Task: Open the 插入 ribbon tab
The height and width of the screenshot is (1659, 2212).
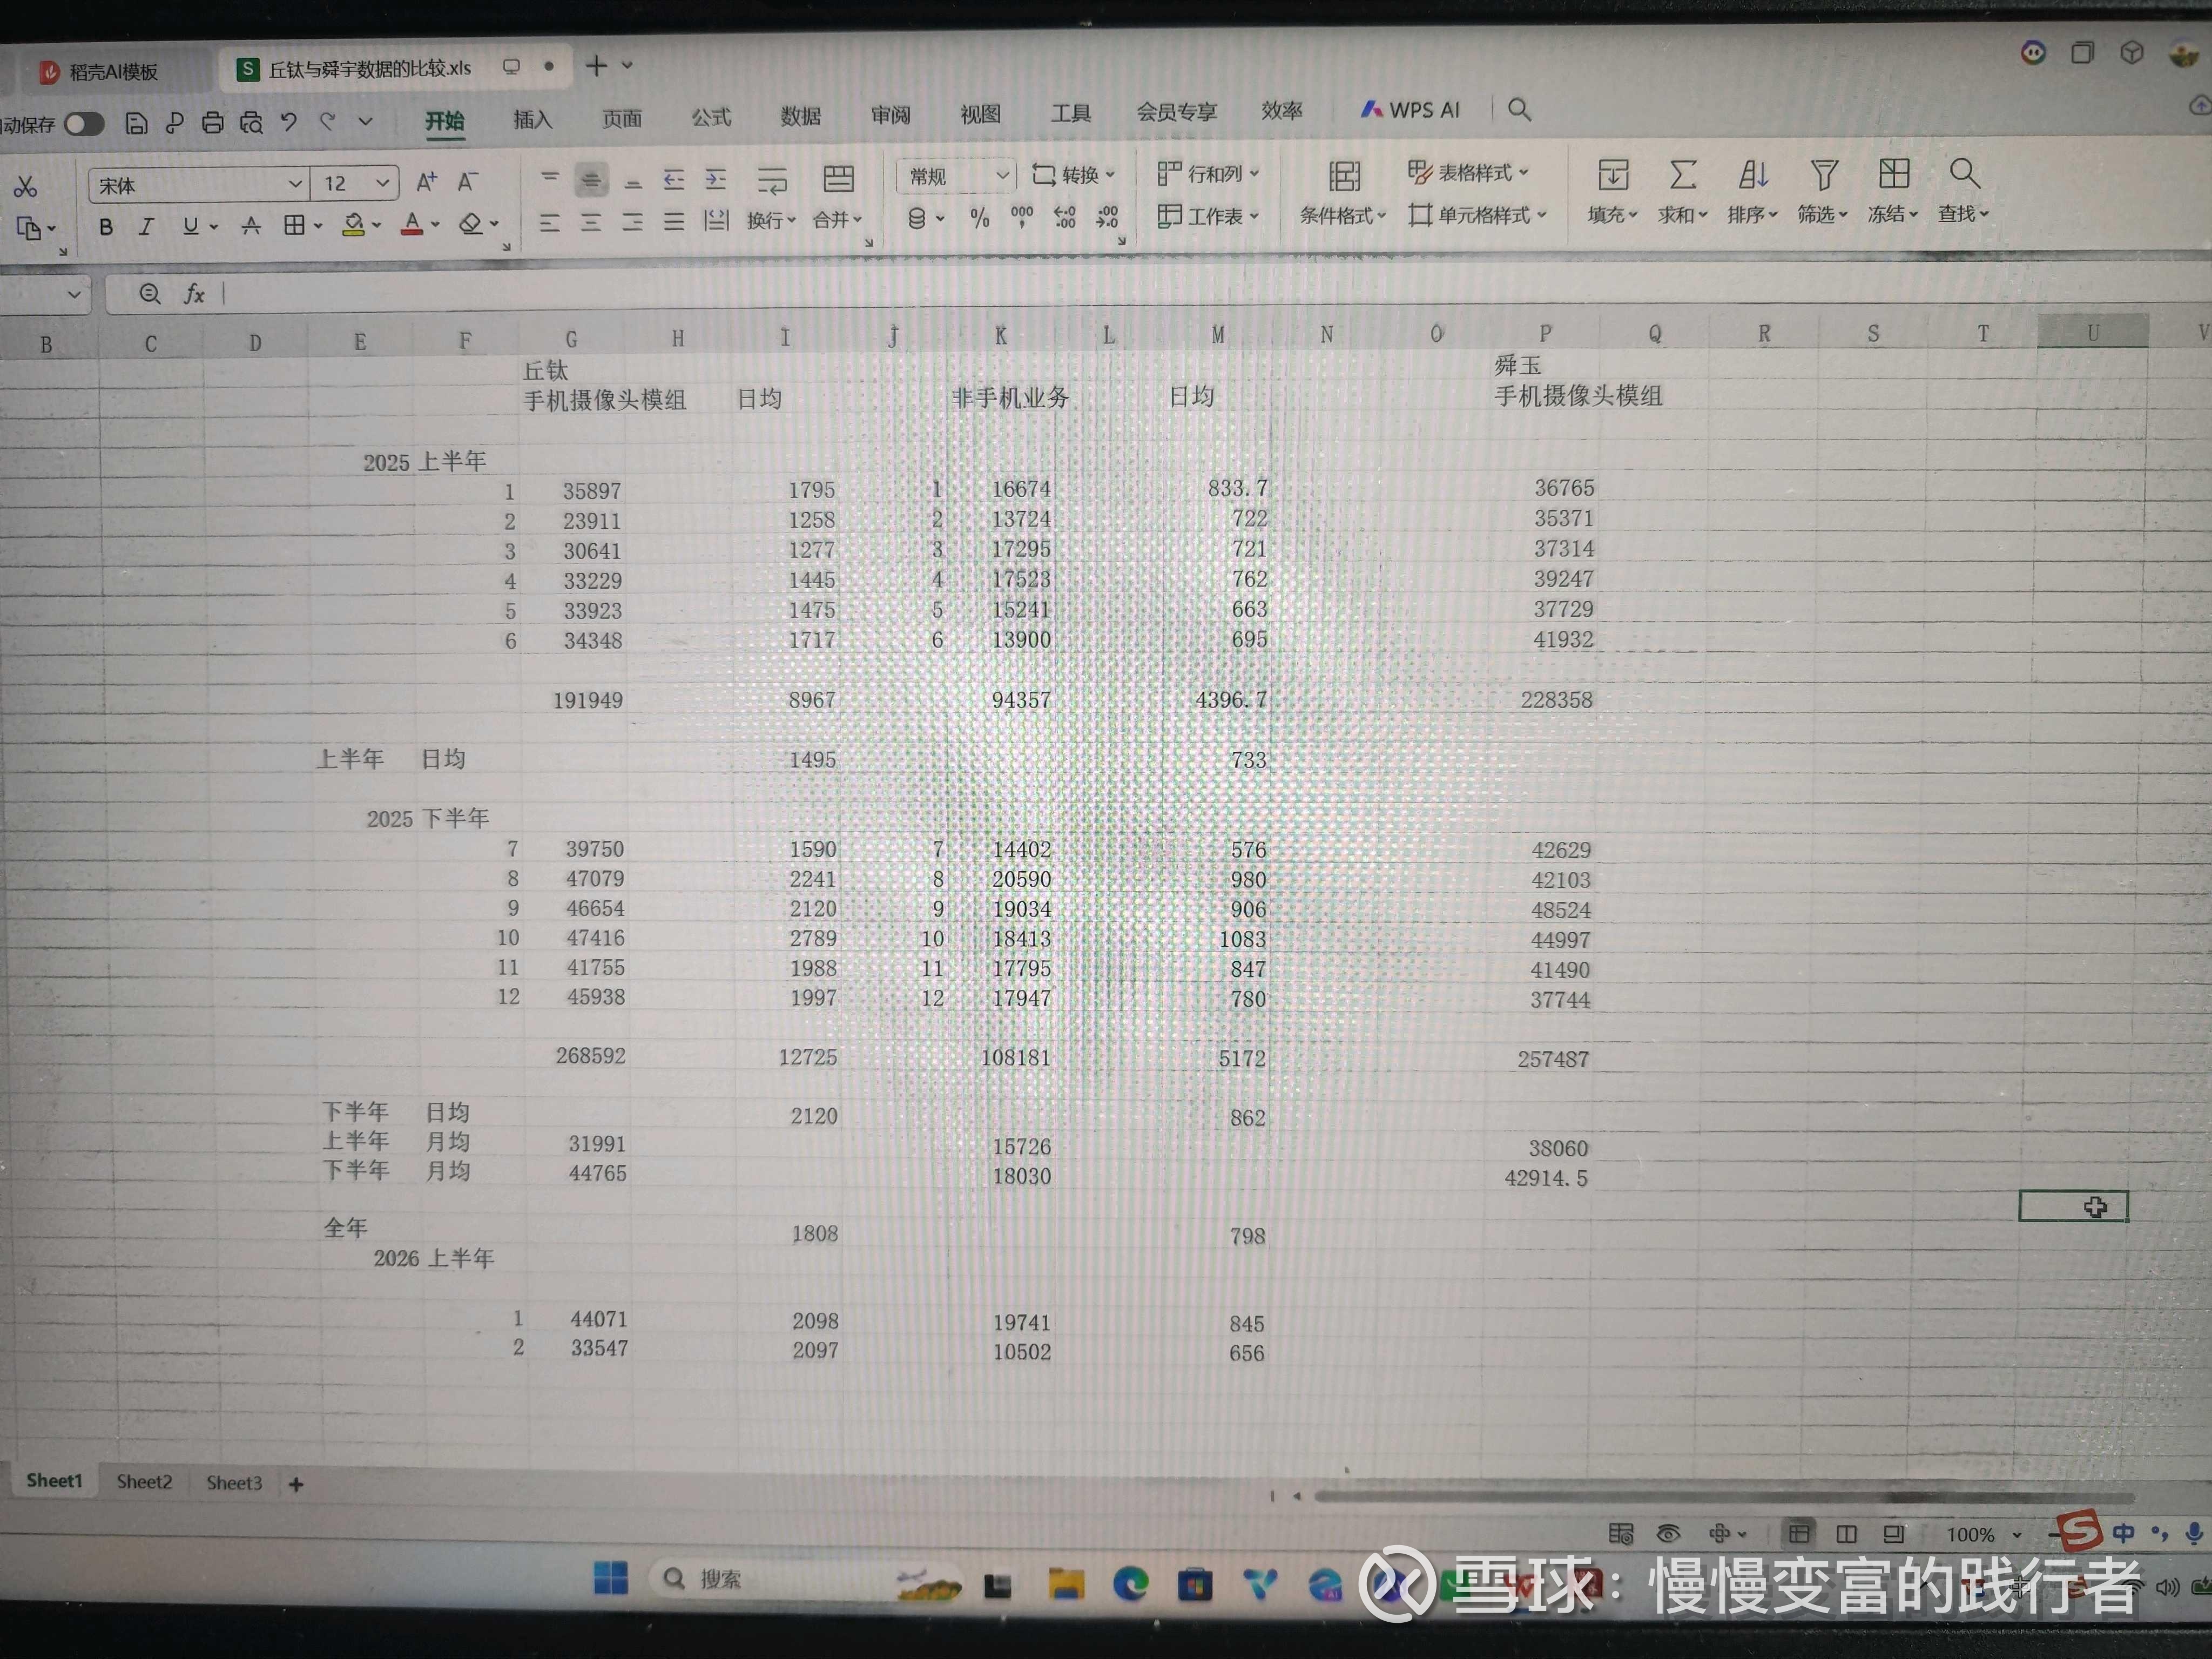Action: pyautogui.click(x=532, y=120)
